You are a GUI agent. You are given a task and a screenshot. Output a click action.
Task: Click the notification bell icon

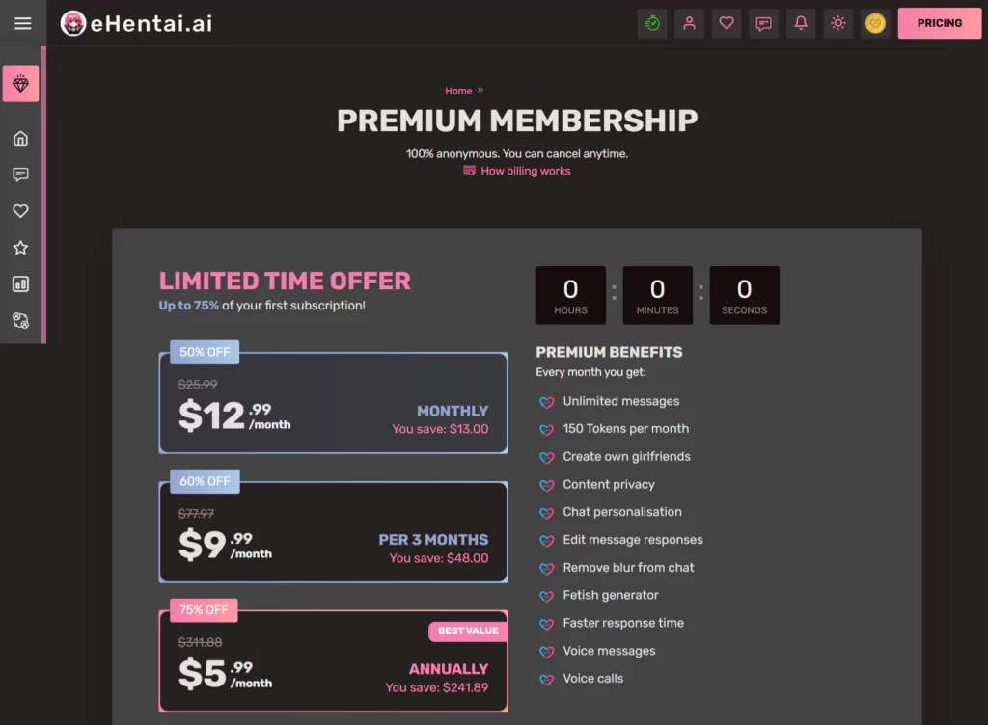(801, 23)
